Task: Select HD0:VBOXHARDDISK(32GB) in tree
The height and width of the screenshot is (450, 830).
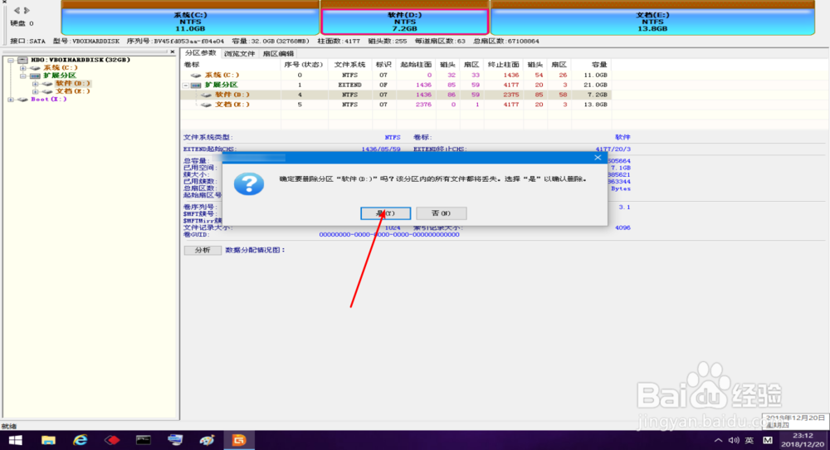Action: (80, 60)
